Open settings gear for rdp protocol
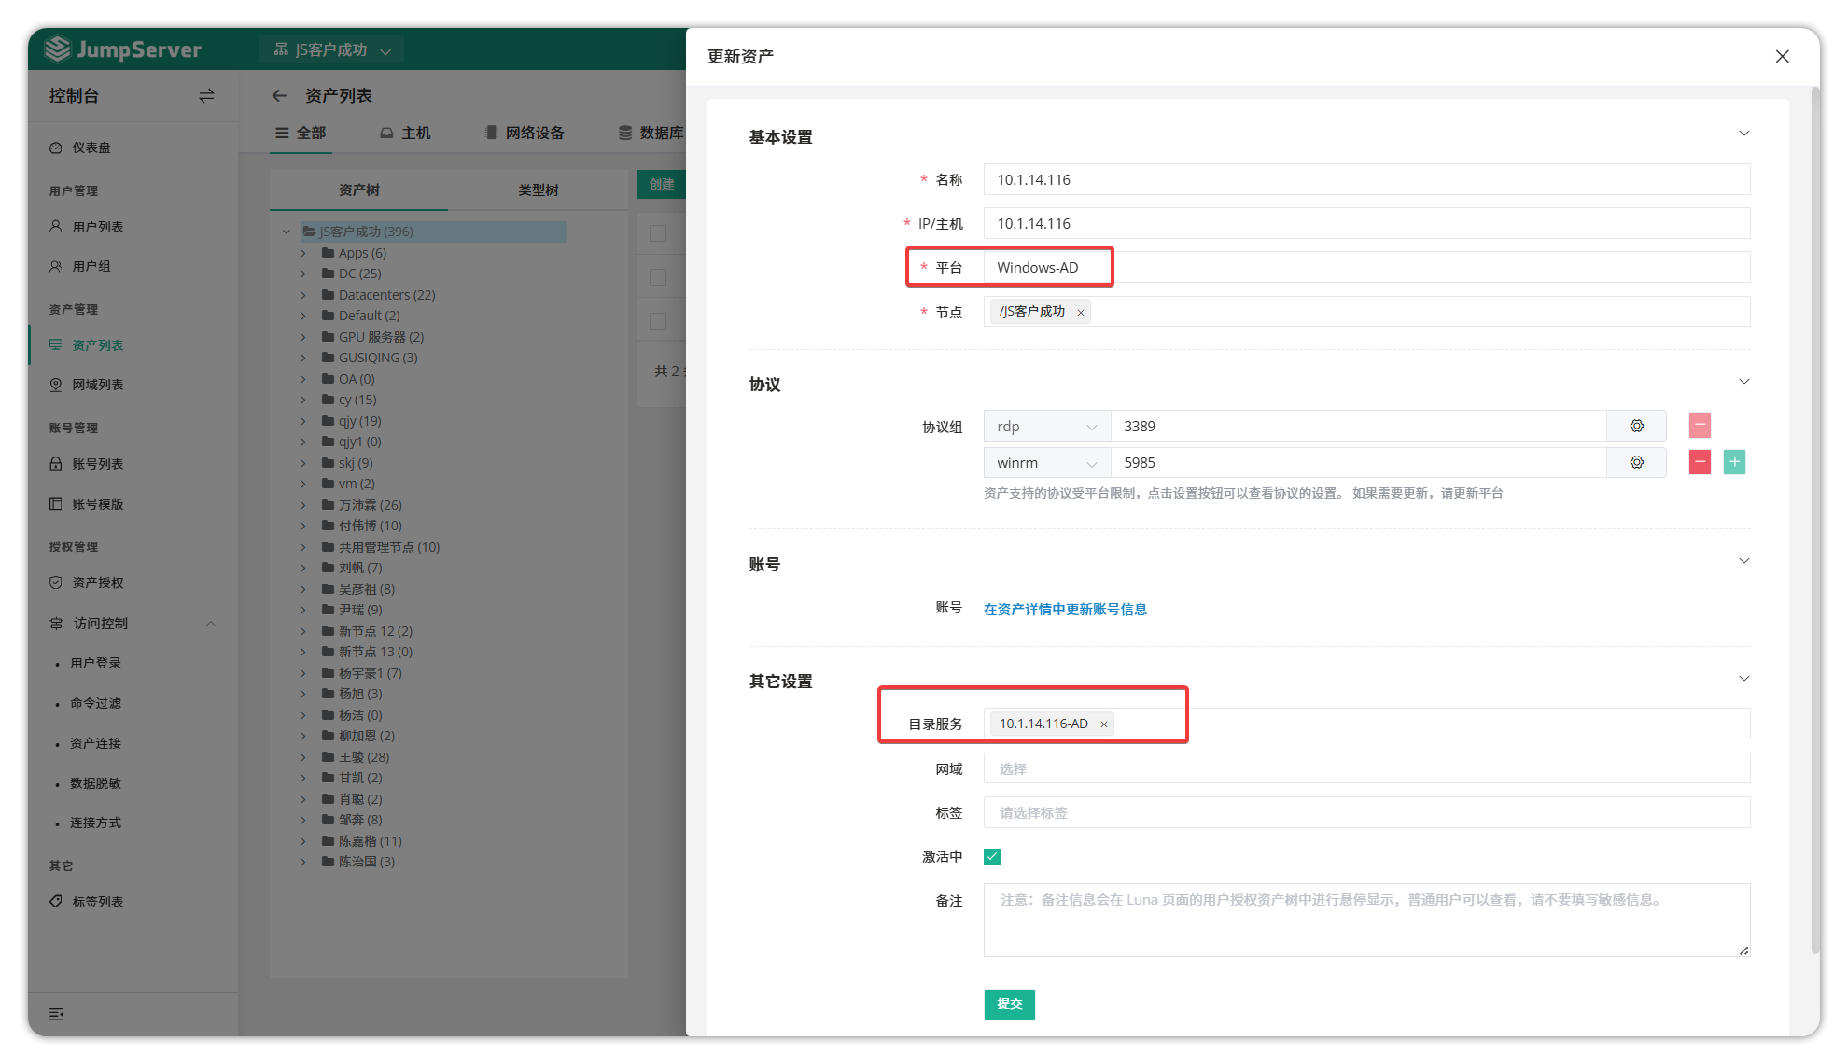 [1636, 426]
